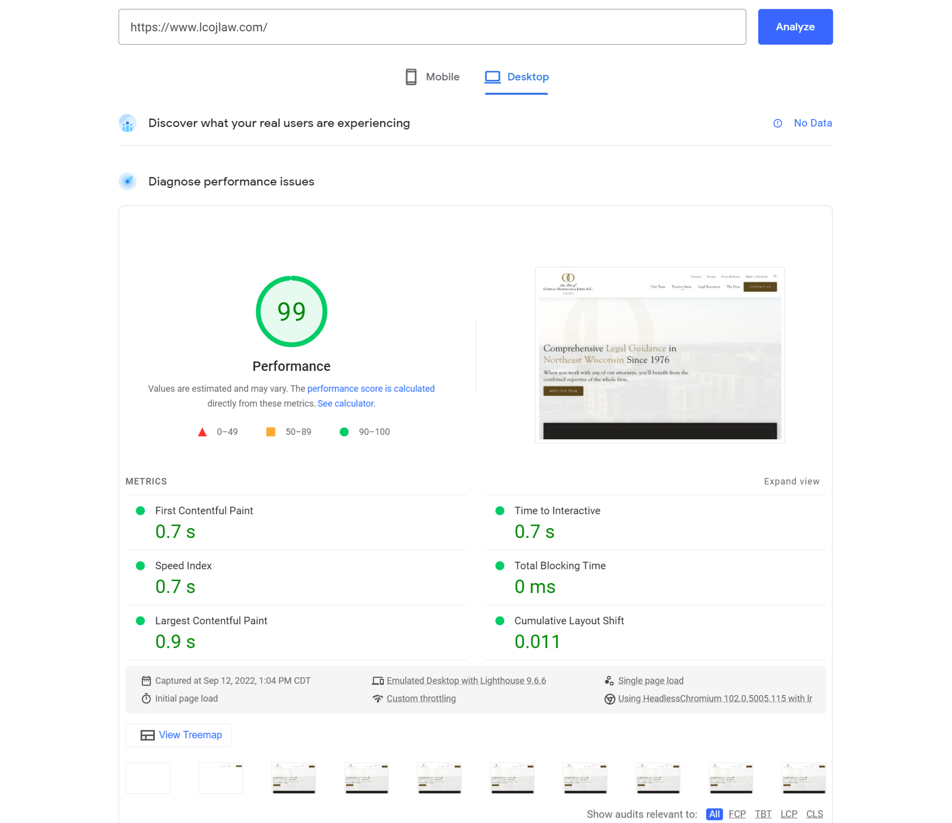The height and width of the screenshot is (823, 952).
Task: Filter audits by TBT
Action: [763, 814]
